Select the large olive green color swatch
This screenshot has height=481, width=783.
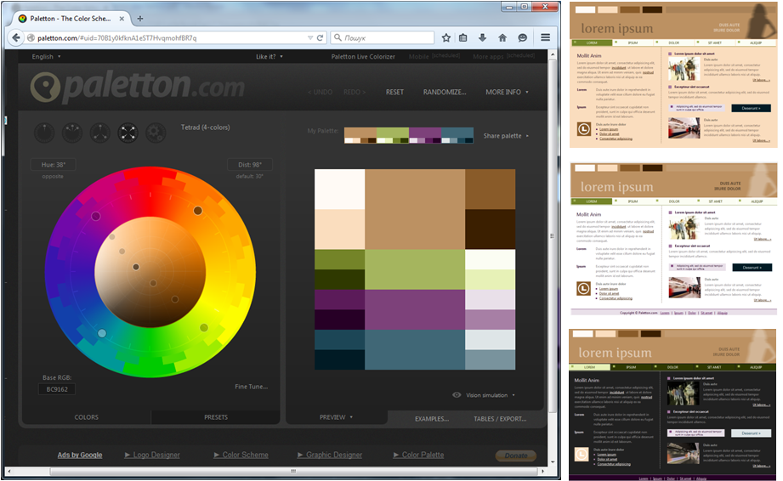(415, 269)
